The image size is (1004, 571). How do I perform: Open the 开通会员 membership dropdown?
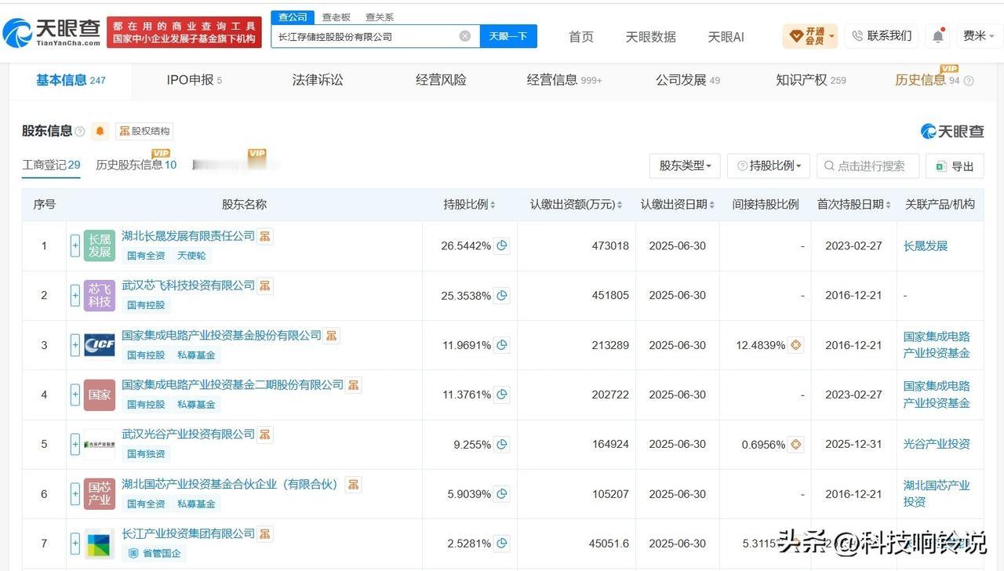point(810,36)
